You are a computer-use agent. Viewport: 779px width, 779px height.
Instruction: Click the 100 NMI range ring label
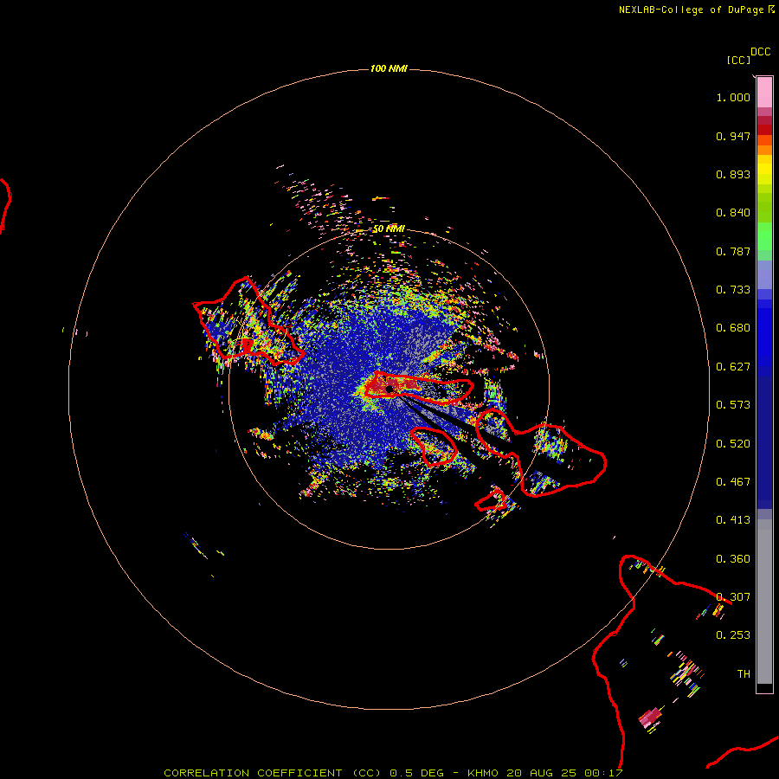[389, 68]
